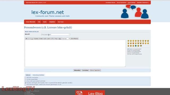Insert an ordered List= tag

49,39
